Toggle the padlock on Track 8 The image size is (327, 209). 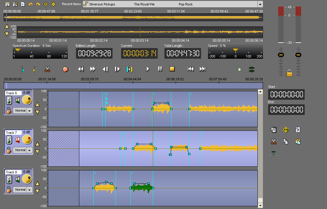point(9,190)
